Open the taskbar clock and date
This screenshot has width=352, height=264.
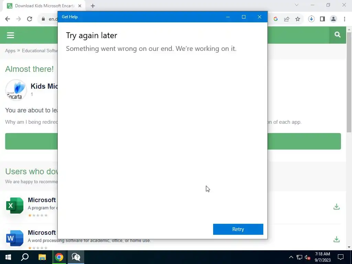coord(322,257)
